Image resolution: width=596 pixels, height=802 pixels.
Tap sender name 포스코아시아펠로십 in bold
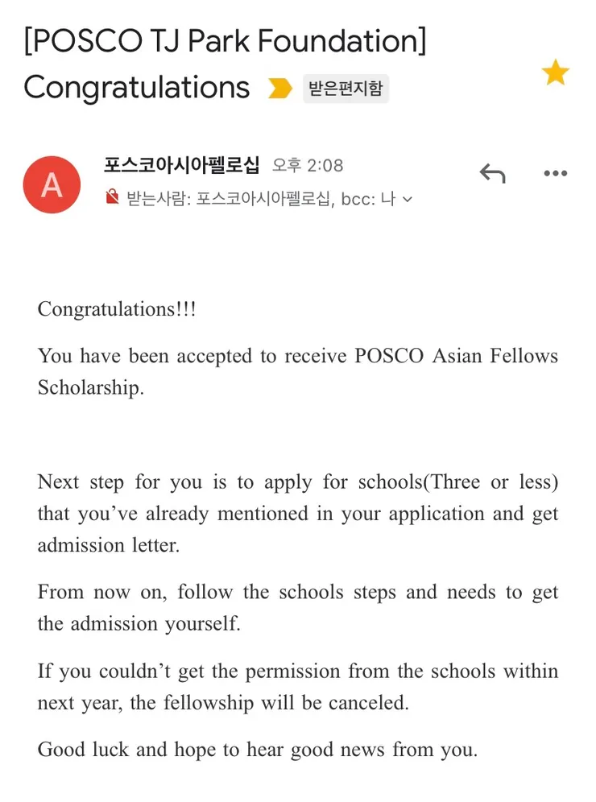[181, 165]
